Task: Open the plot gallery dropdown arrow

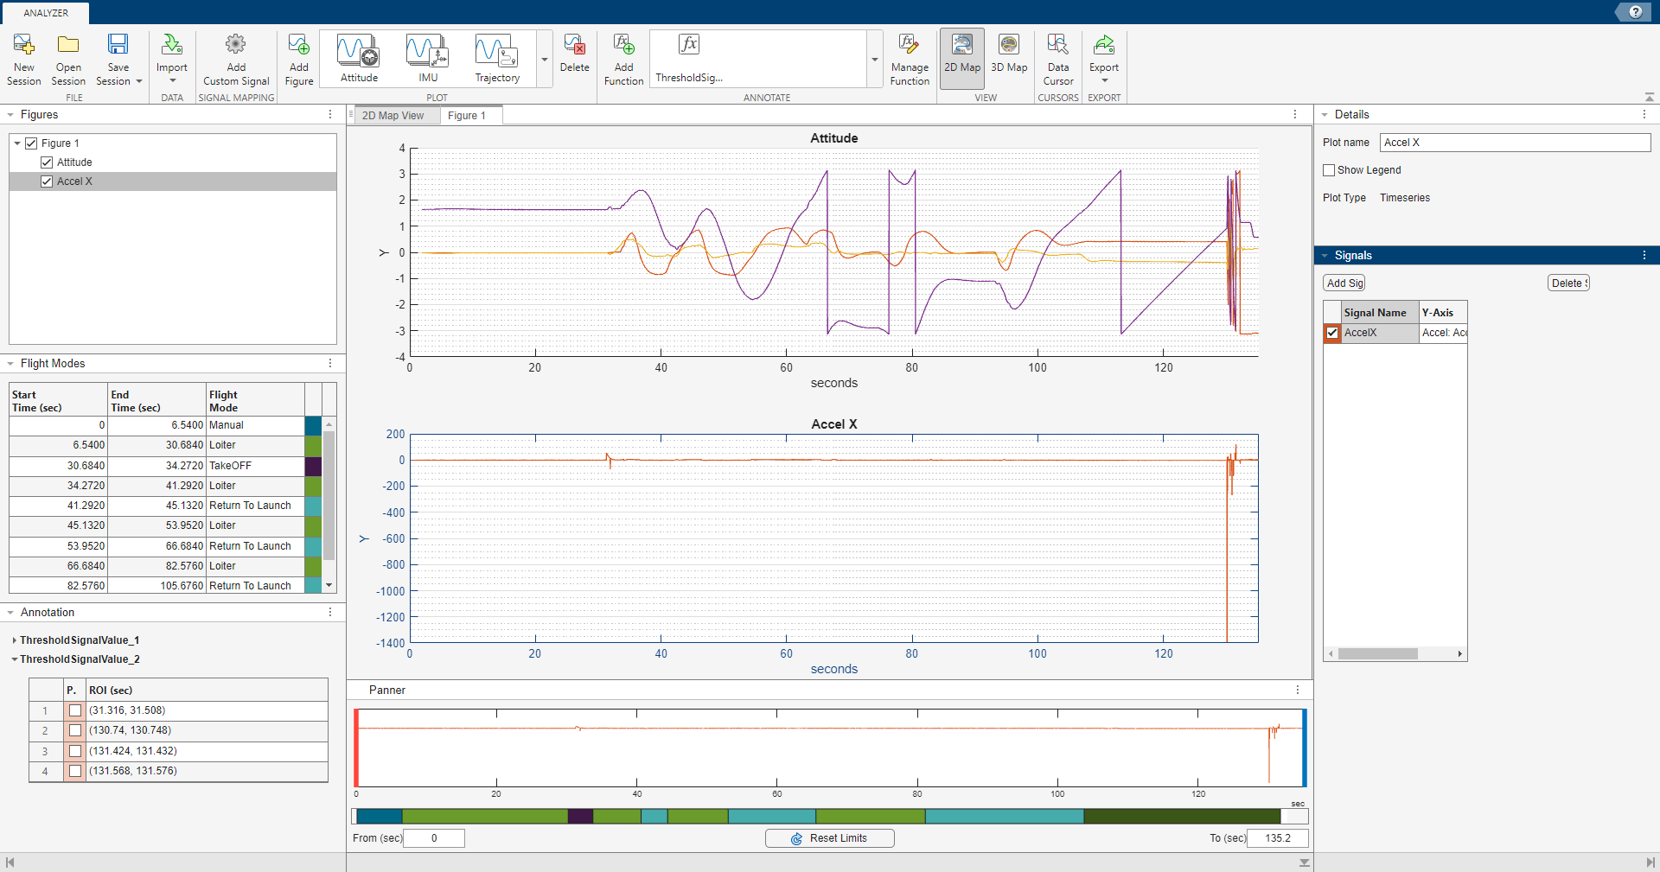Action: [x=544, y=60]
